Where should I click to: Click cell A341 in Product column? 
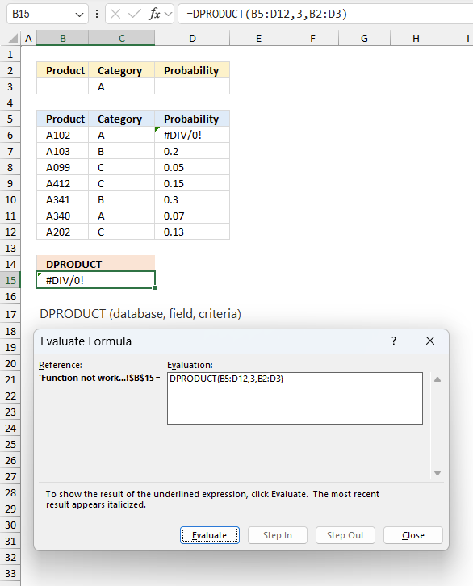click(x=63, y=199)
